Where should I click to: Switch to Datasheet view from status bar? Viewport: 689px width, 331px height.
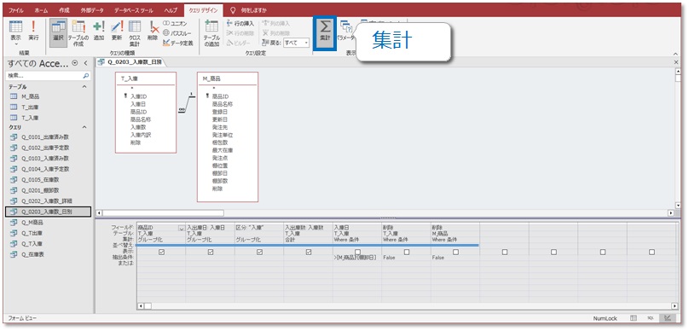coord(634,318)
